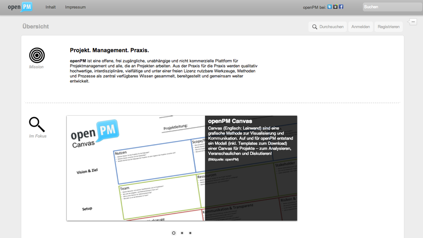This screenshot has height=238, width=423.
Task: Click the openPM logo in header
Action: pyautogui.click(x=20, y=7)
